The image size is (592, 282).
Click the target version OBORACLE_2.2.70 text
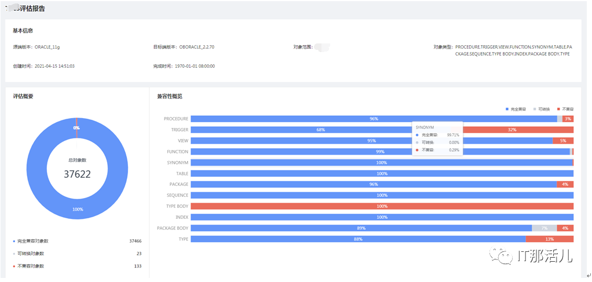click(x=197, y=47)
